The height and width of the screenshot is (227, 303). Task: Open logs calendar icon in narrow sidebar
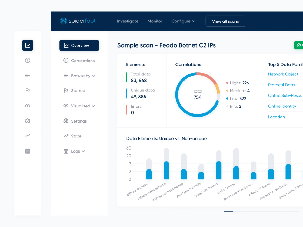point(28,151)
